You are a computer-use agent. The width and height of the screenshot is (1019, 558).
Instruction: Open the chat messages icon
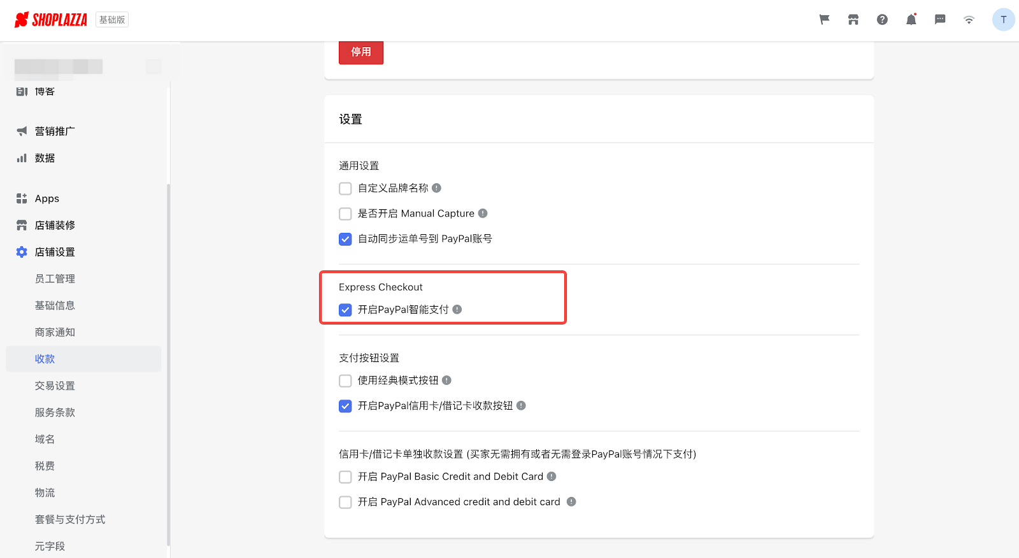coord(940,20)
